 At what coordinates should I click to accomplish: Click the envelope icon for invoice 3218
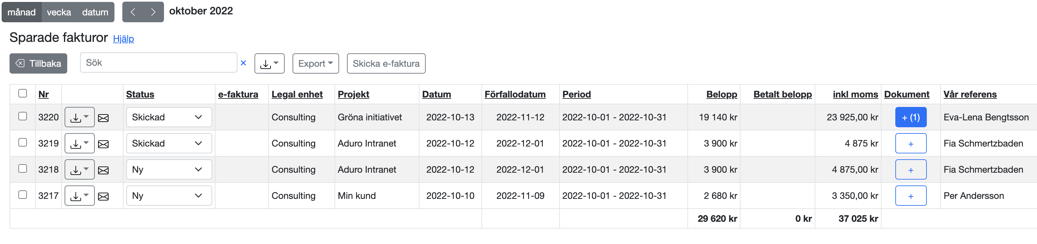tap(103, 170)
